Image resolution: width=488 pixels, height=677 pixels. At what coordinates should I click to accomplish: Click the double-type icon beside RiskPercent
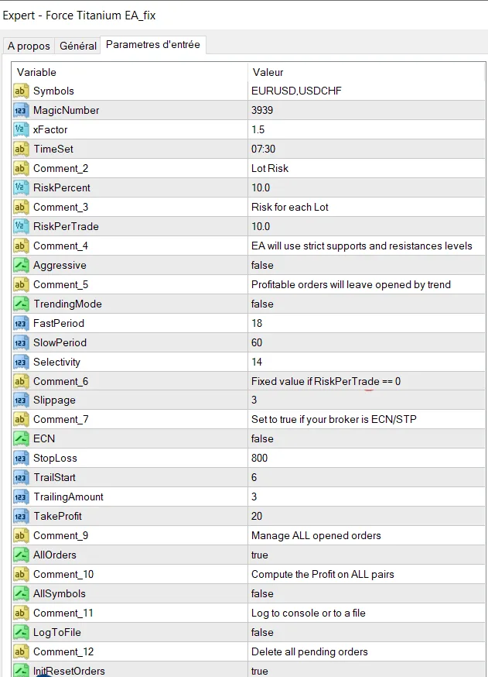(x=21, y=187)
